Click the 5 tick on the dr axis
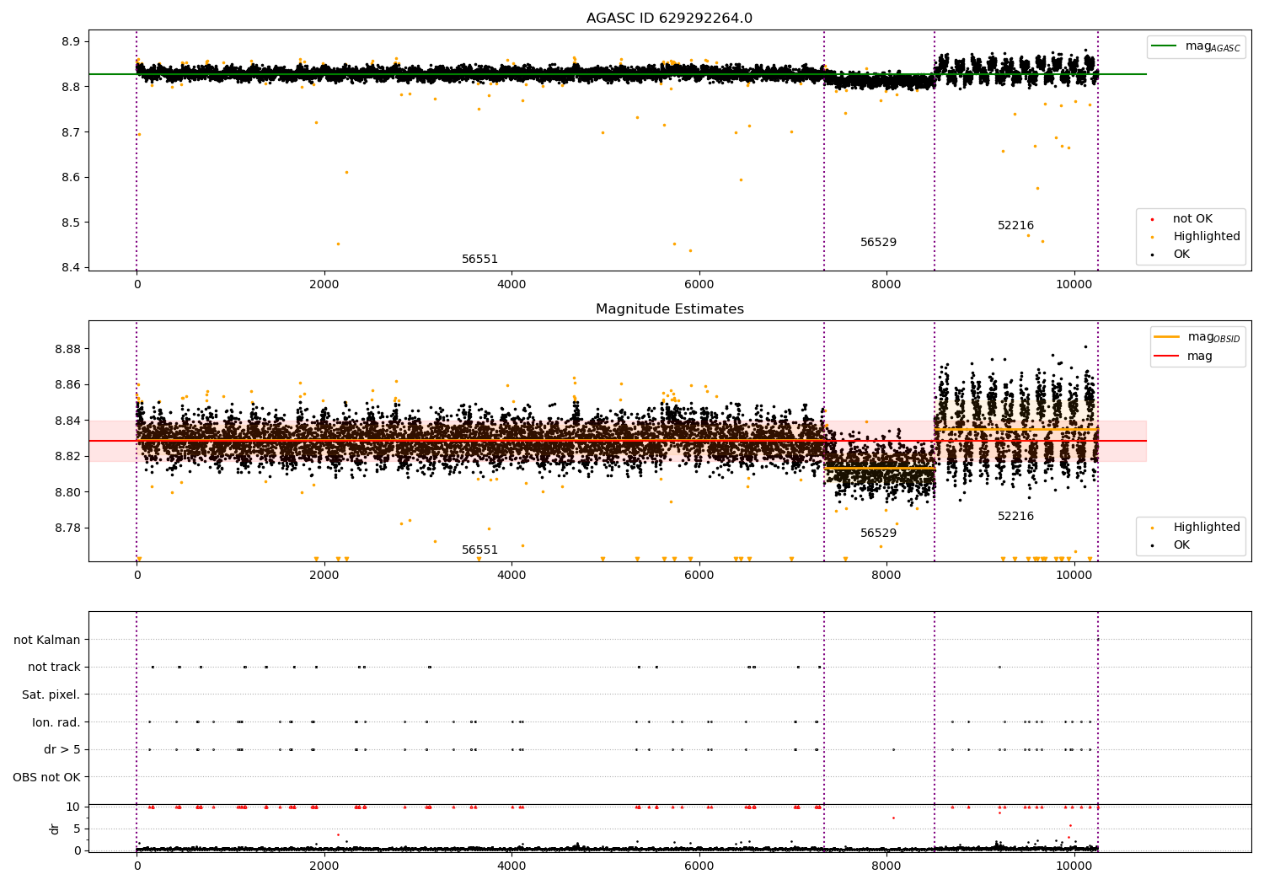This screenshot has width=1264, height=885. (x=78, y=829)
